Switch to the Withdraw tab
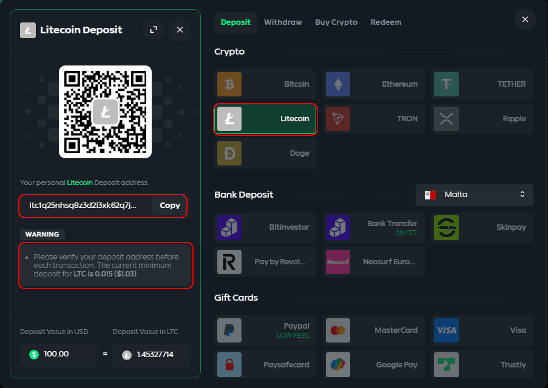Screen dimensions: 548x388 283,22
